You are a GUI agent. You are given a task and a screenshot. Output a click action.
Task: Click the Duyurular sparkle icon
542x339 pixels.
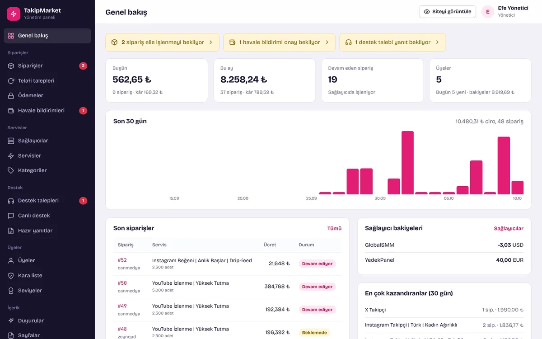(x=11, y=320)
